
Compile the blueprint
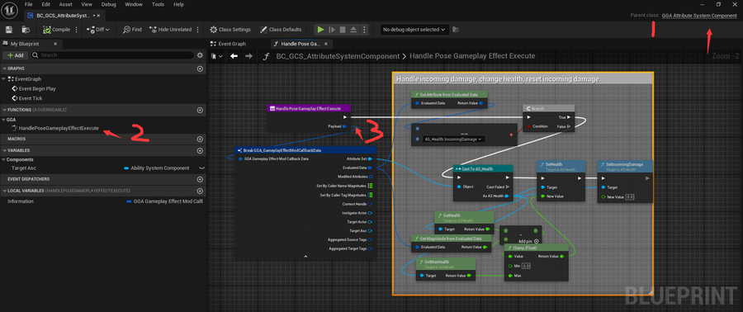pos(56,30)
